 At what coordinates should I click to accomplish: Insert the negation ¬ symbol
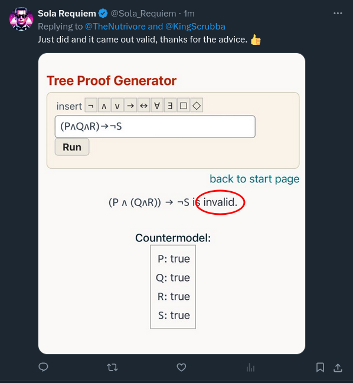91,105
